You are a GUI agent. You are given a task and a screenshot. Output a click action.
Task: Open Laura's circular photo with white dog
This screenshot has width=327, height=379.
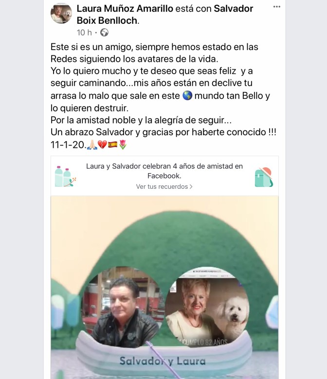(x=207, y=308)
